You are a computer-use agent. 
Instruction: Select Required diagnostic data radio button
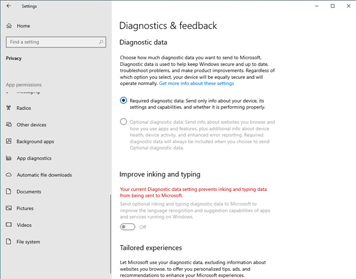coord(123,100)
